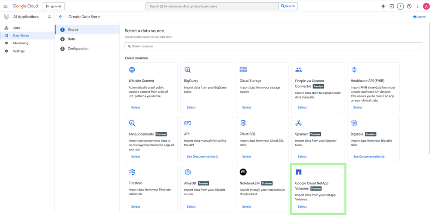
Task: Open the user account avatar
Action: pos(425,6)
